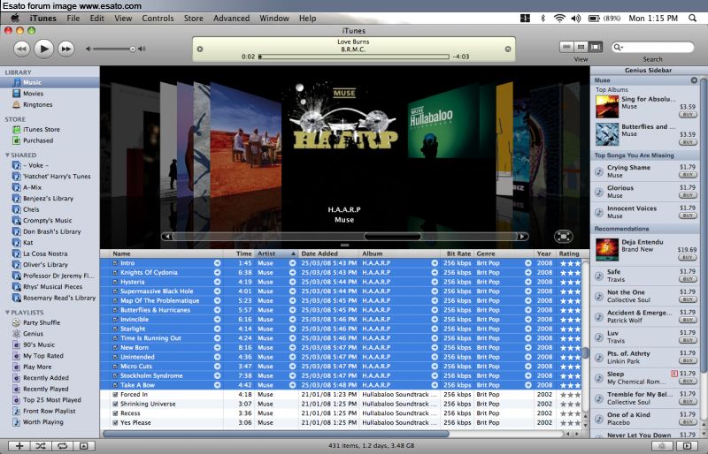Hide the Genius Sidebar button at bottom right
Image resolution: width=708 pixels, height=454 pixels.
coord(687,446)
